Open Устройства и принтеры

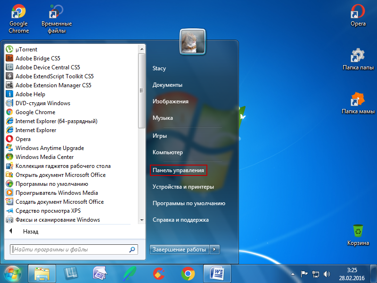pyautogui.click(x=183, y=187)
